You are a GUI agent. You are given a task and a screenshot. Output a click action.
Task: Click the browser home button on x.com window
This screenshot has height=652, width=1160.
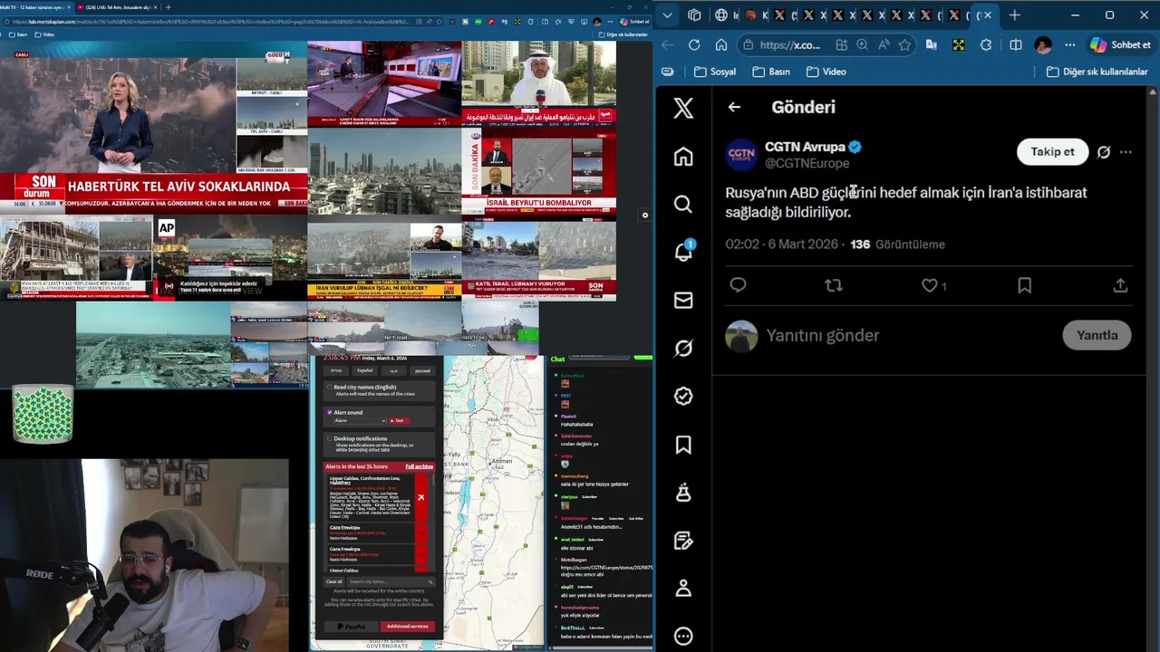[721, 44]
